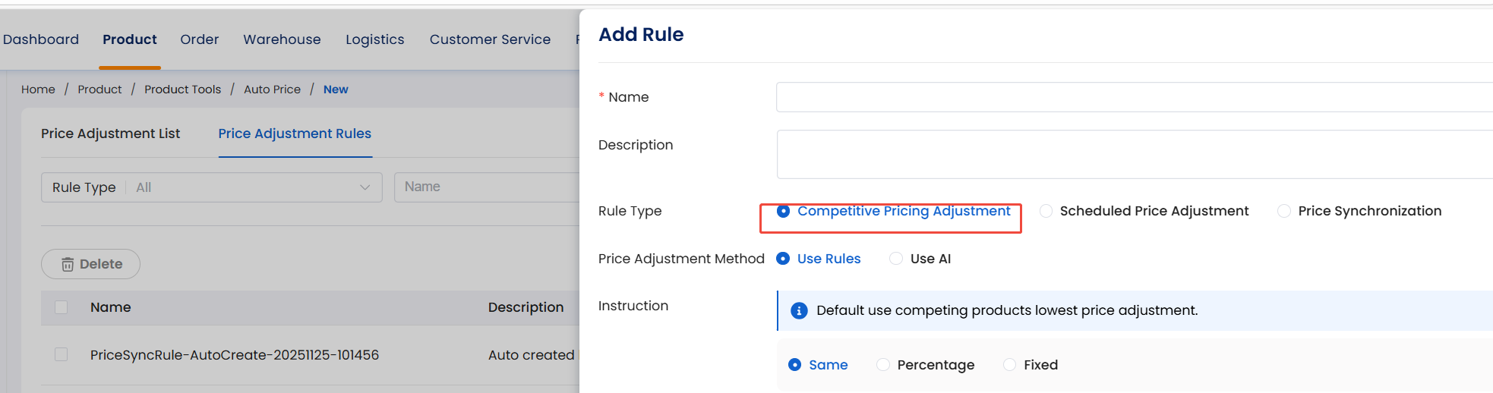Screen dimensions: 1493x393
Task: Click the Product Tools breadcrumb link
Action: click(x=182, y=90)
